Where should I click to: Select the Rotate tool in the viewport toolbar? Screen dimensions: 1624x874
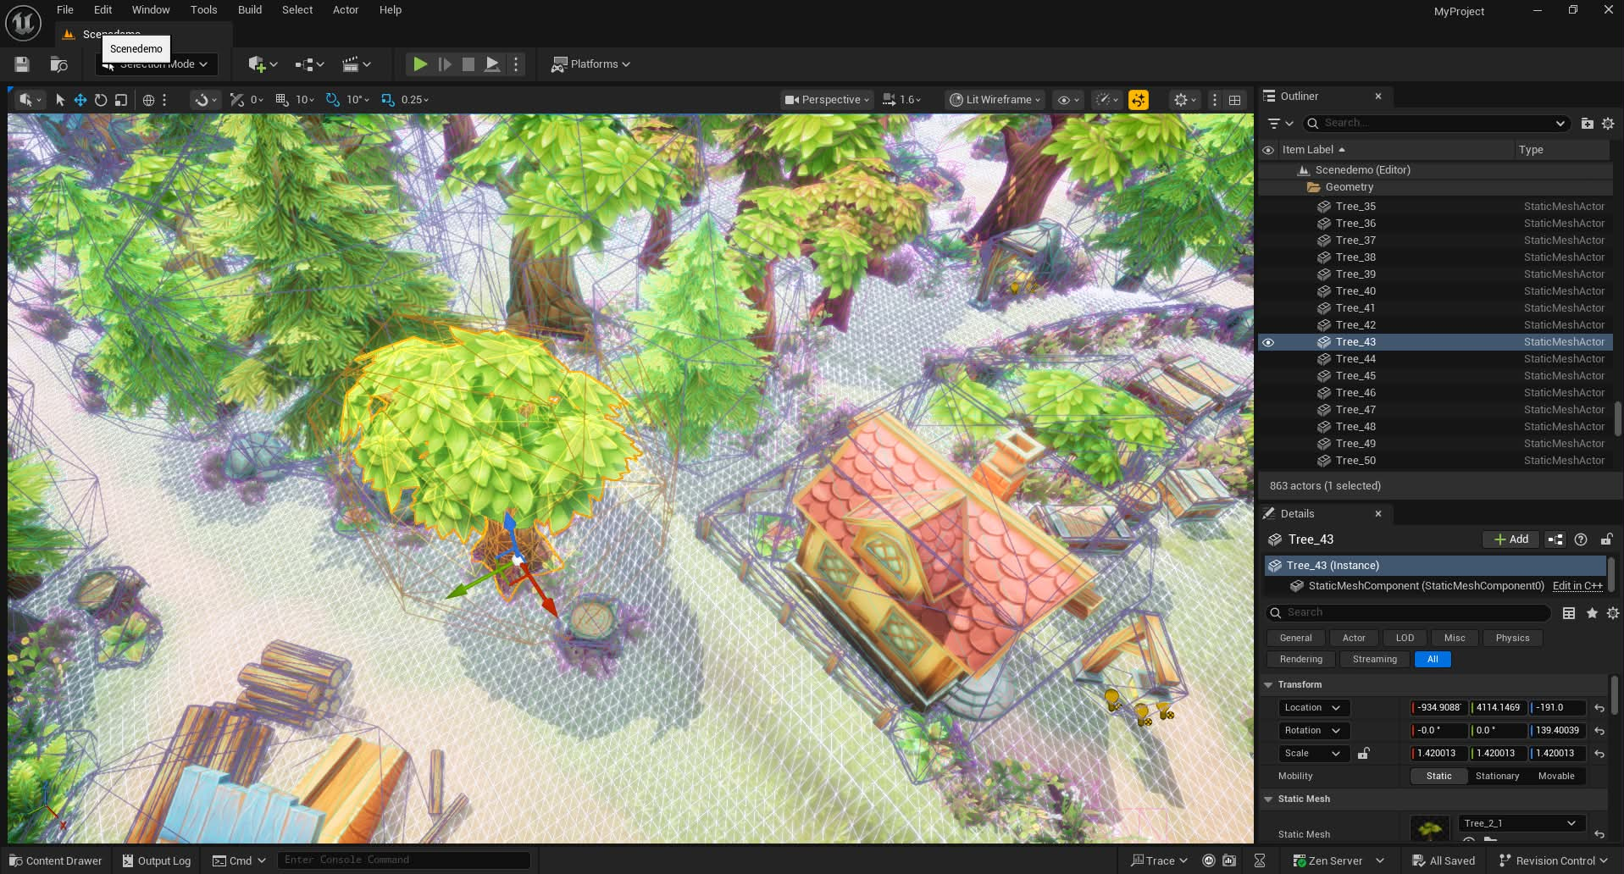click(x=101, y=100)
